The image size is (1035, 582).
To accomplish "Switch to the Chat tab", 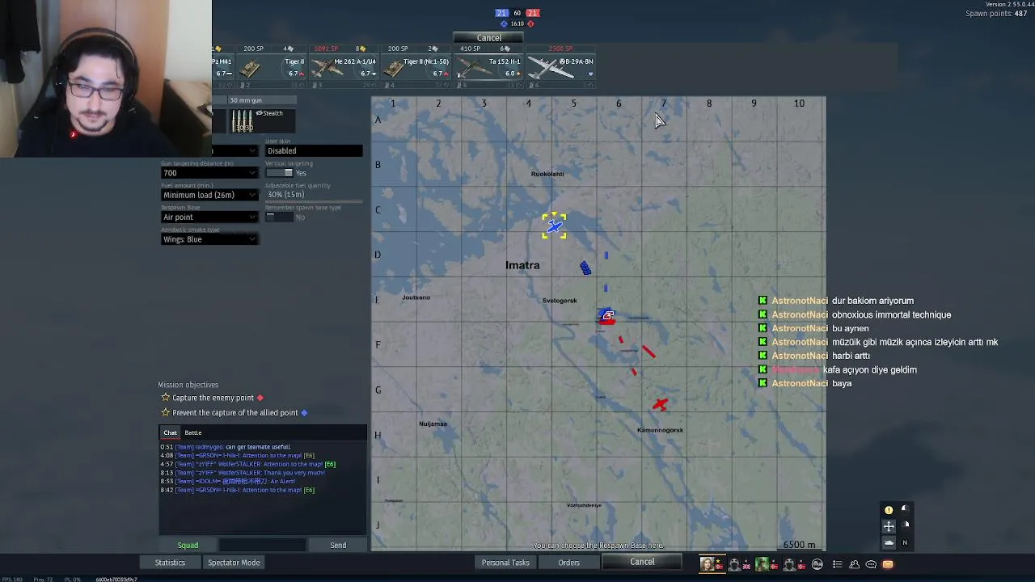I will tap(170, 432).
